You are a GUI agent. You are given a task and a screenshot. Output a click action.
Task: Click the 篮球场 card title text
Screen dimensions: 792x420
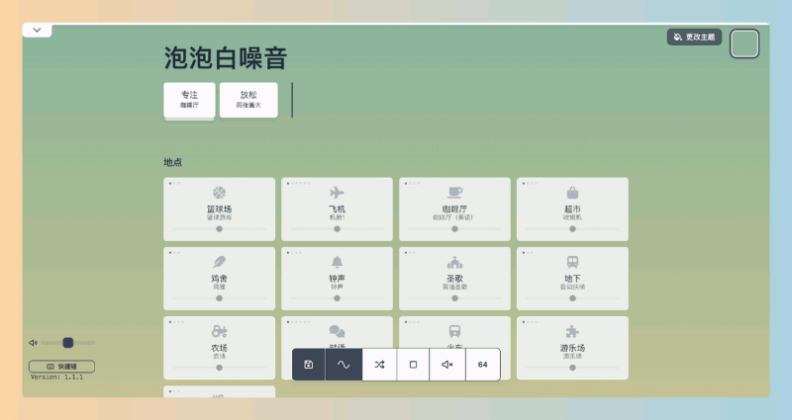coord(219,209)
